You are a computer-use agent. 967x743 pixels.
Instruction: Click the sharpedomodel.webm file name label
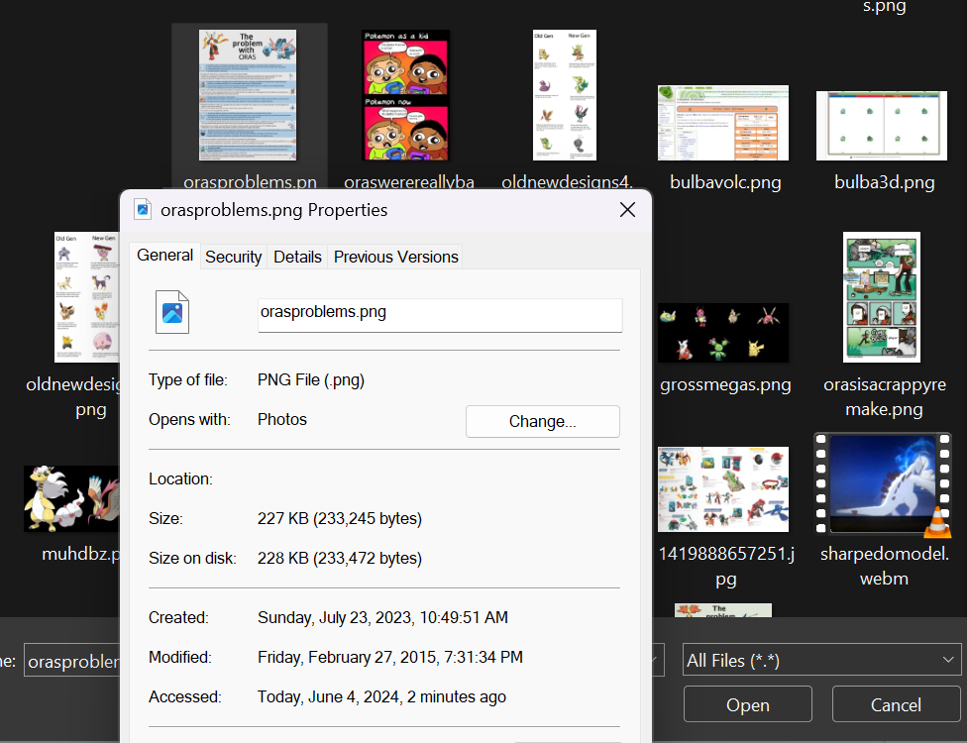click(x=885, y=566)
